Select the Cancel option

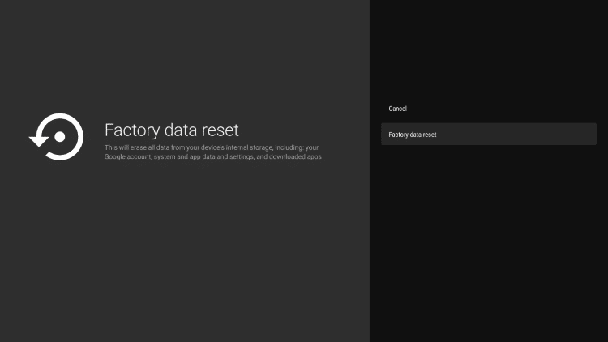[397, 109]
